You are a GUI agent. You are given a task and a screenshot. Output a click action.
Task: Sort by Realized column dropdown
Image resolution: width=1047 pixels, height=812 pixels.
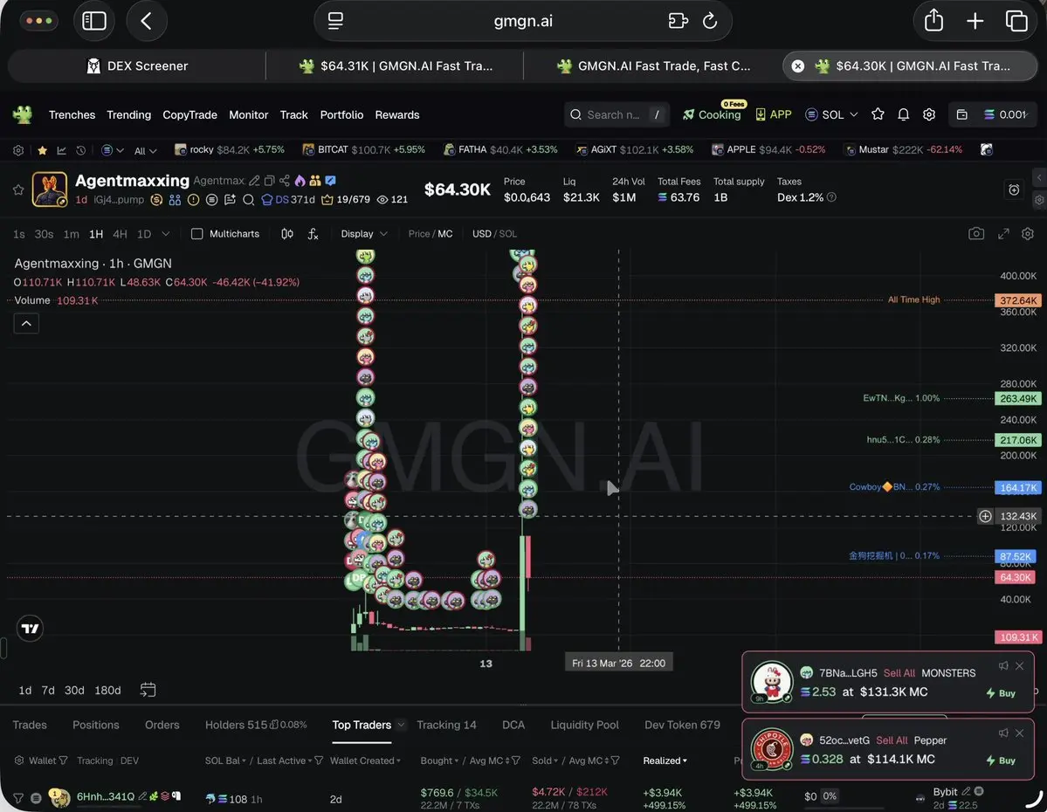tap(665, 760)
